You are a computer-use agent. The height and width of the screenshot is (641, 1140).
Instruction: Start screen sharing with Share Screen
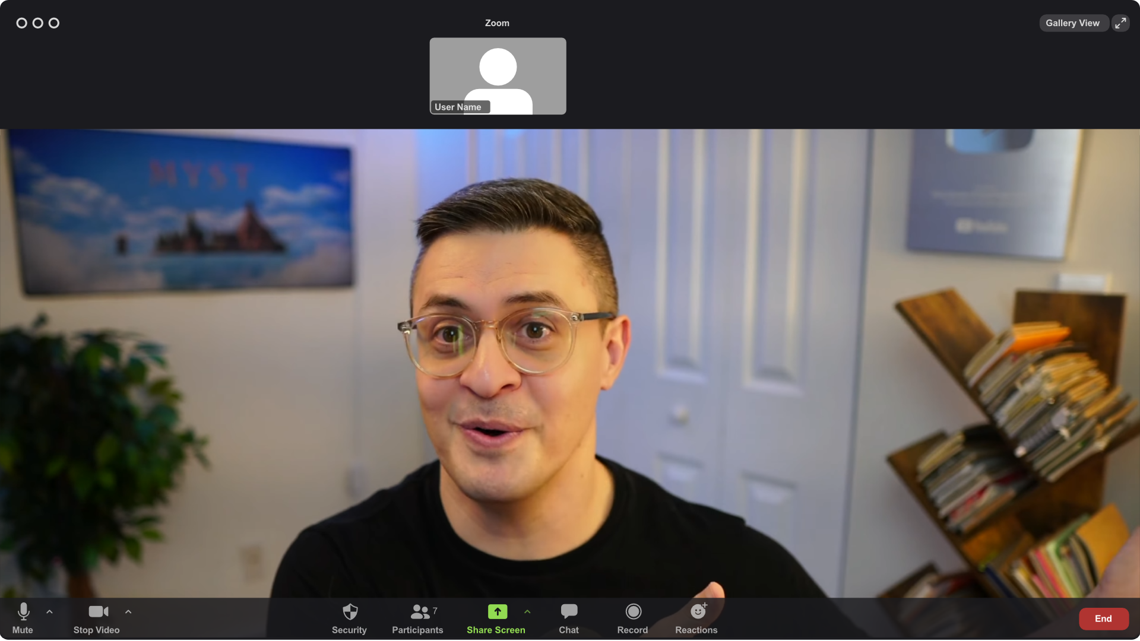496,618
